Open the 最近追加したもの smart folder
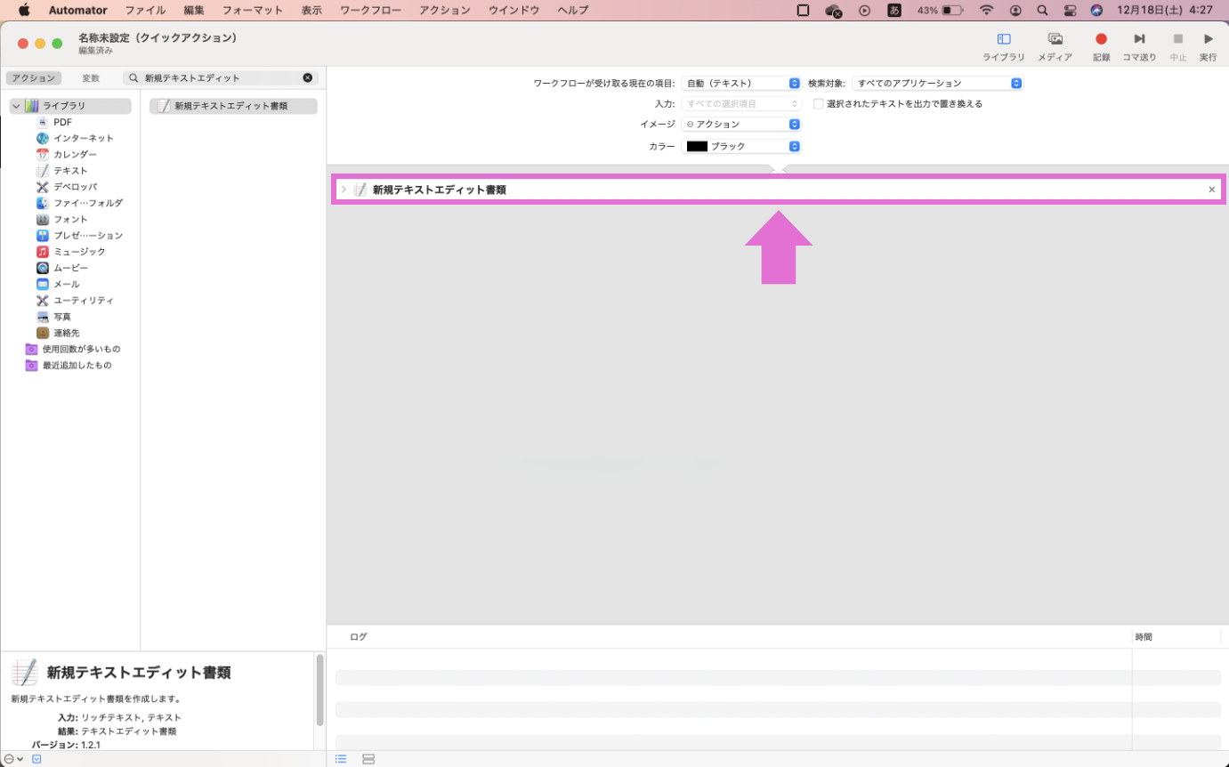The image size is (1229, 767). tap(69, 365)
